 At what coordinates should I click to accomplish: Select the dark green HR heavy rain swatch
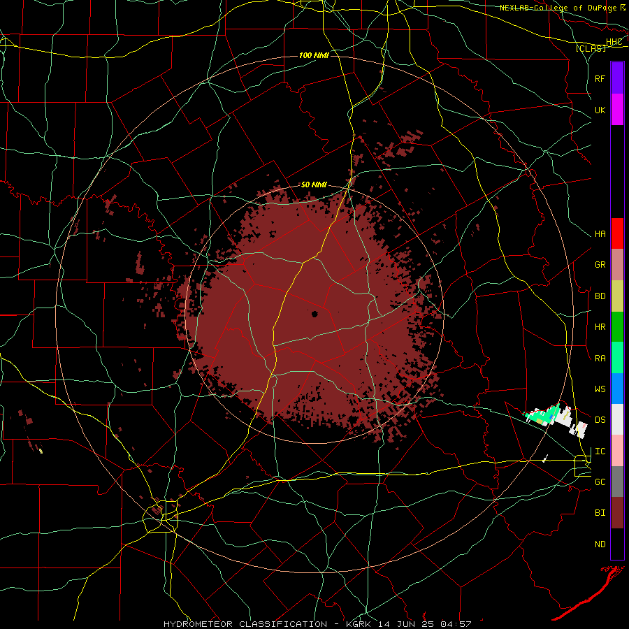click(617, 326)
